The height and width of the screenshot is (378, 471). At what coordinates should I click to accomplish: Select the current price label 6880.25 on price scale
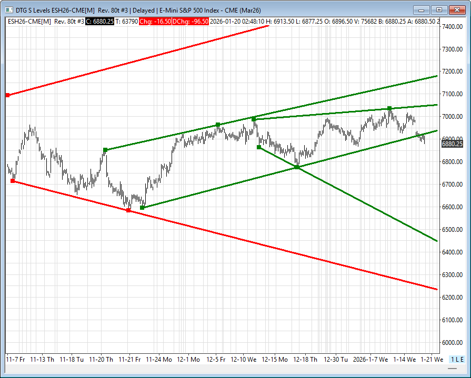tap(452, 144)
